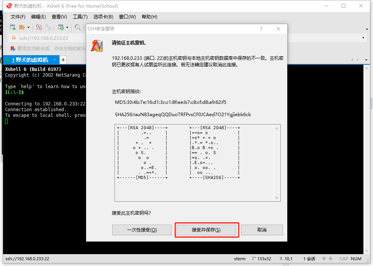Image resolution: width=373 pixels, height=266 pixels.
Task: Click the status bar down arrow icon
Action: point(330,259)
